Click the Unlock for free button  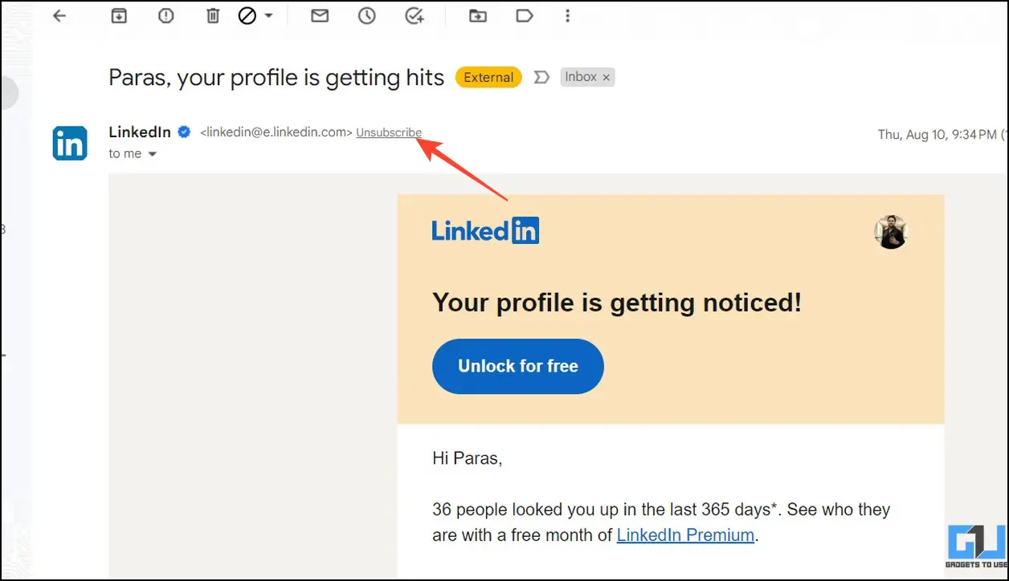pos(518,366)
